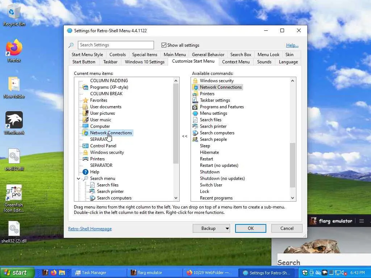The width and height of the screenshot is (371, 278).
Task: Click the Windows security lock icon in available commands
Action: (195, 81)
